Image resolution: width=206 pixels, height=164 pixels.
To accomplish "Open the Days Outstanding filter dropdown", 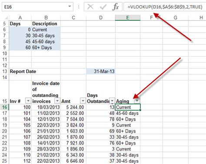I will pyautogui.click(x=112, y=100).
